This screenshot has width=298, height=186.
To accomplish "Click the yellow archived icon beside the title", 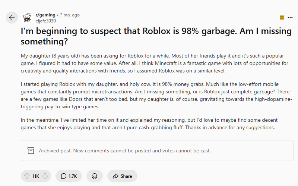I will [282, 18].
